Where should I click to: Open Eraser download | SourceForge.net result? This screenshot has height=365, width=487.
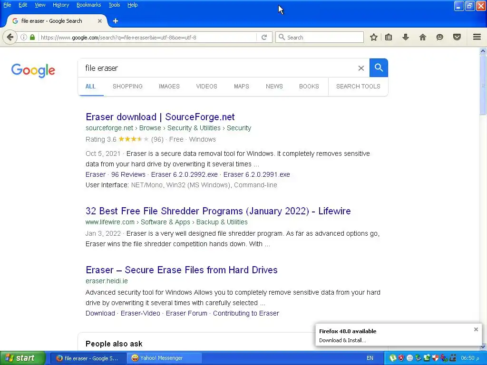pos(160,117)
